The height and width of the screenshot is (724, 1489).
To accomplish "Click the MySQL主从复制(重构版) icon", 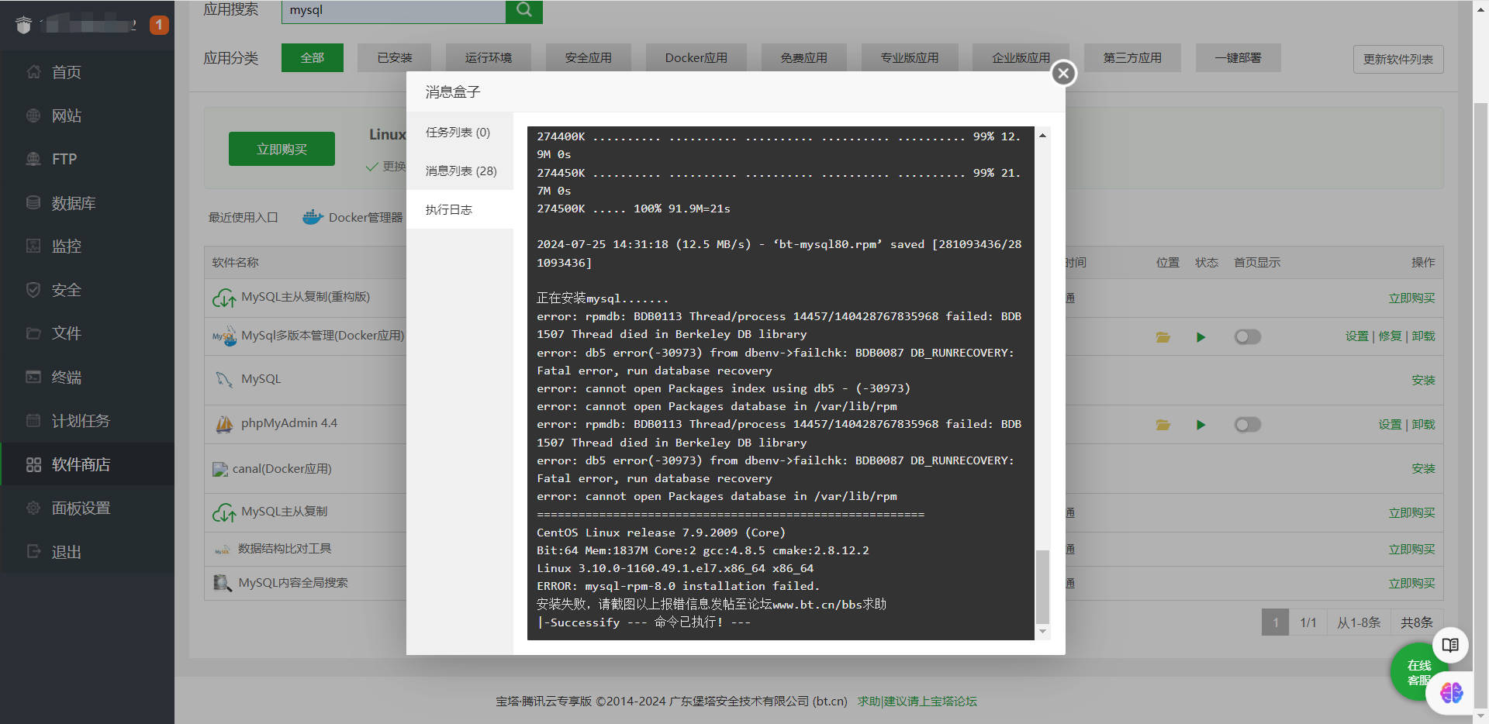I will coord(224,298).
